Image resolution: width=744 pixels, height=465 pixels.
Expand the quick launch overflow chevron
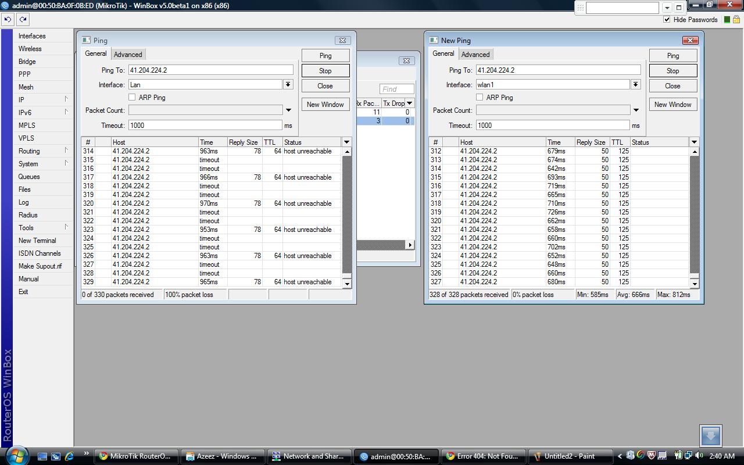(x=86, y=454)
